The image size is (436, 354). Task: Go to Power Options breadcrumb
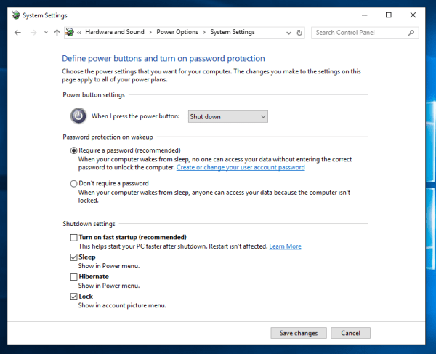[177, 33]
